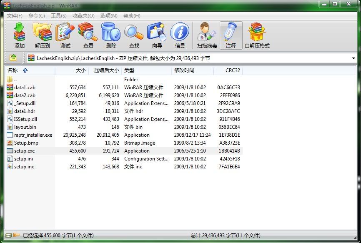361x243 pixels.
Task: Click the data1.cab archive icon
Action: click(x=10, y=87)
